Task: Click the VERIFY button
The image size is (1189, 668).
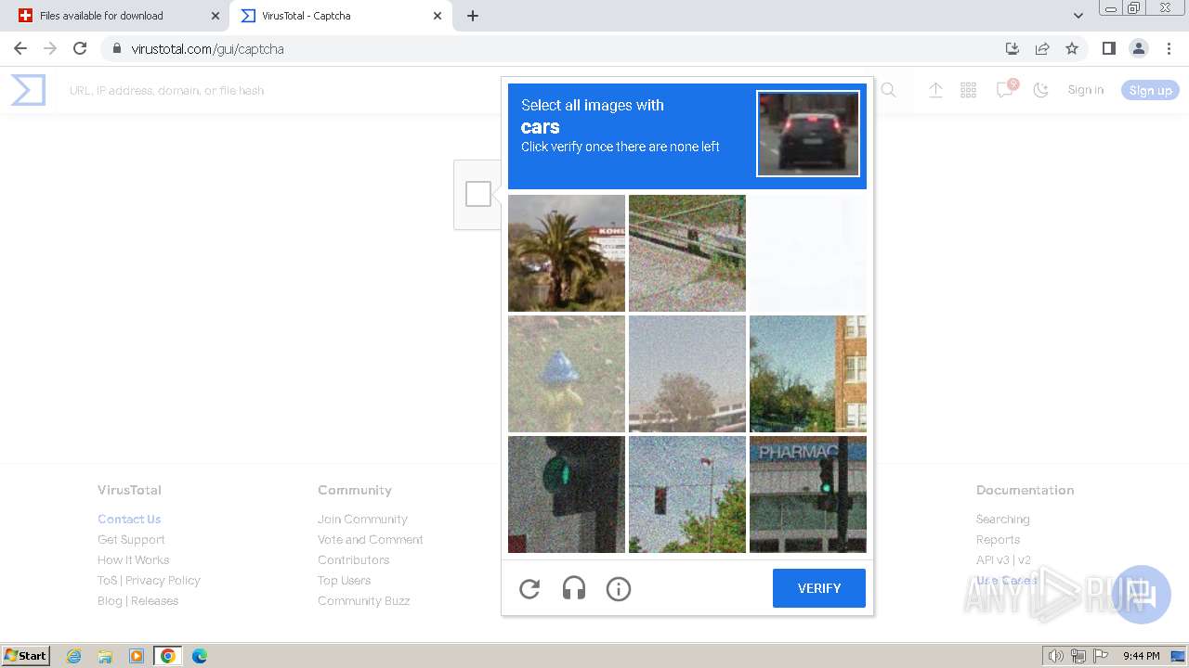Action: click(819, 588)
